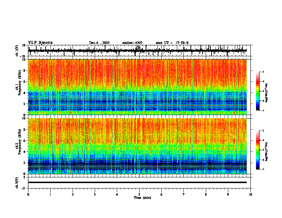Click the ch.1 PSD color scale bar
Screen dimensions: 282x218
pyautogui.click(x=258, y=91)
